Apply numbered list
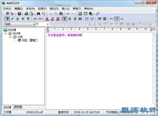The width and height of the screenshot is (158, 116). 92,19
